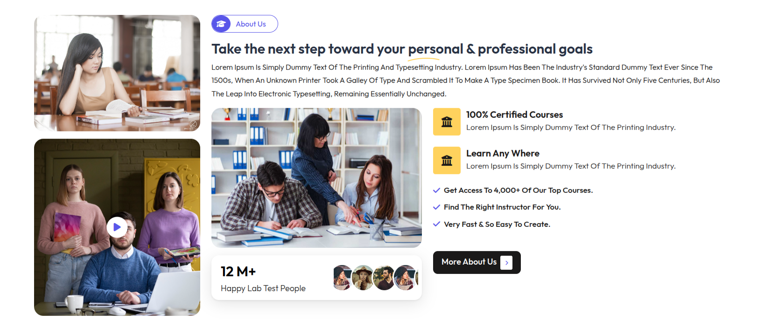Click the graduation cap icon
The image size is (757, 328).
coord(221,24)
